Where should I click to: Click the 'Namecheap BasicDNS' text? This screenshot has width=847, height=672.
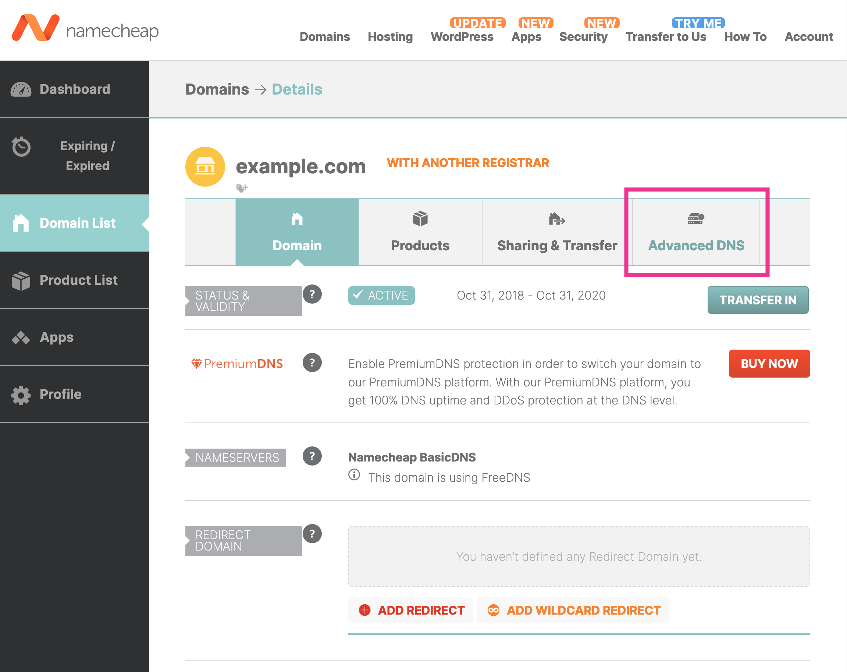[x=412, y=457]
